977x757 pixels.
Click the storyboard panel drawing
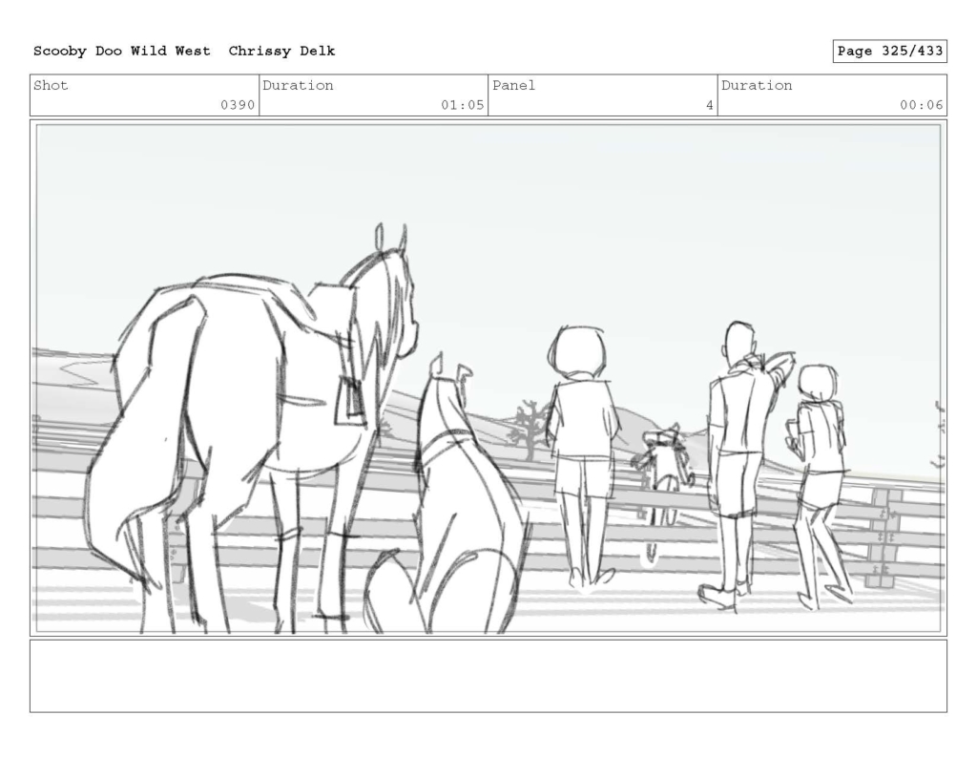pos(488,378)
